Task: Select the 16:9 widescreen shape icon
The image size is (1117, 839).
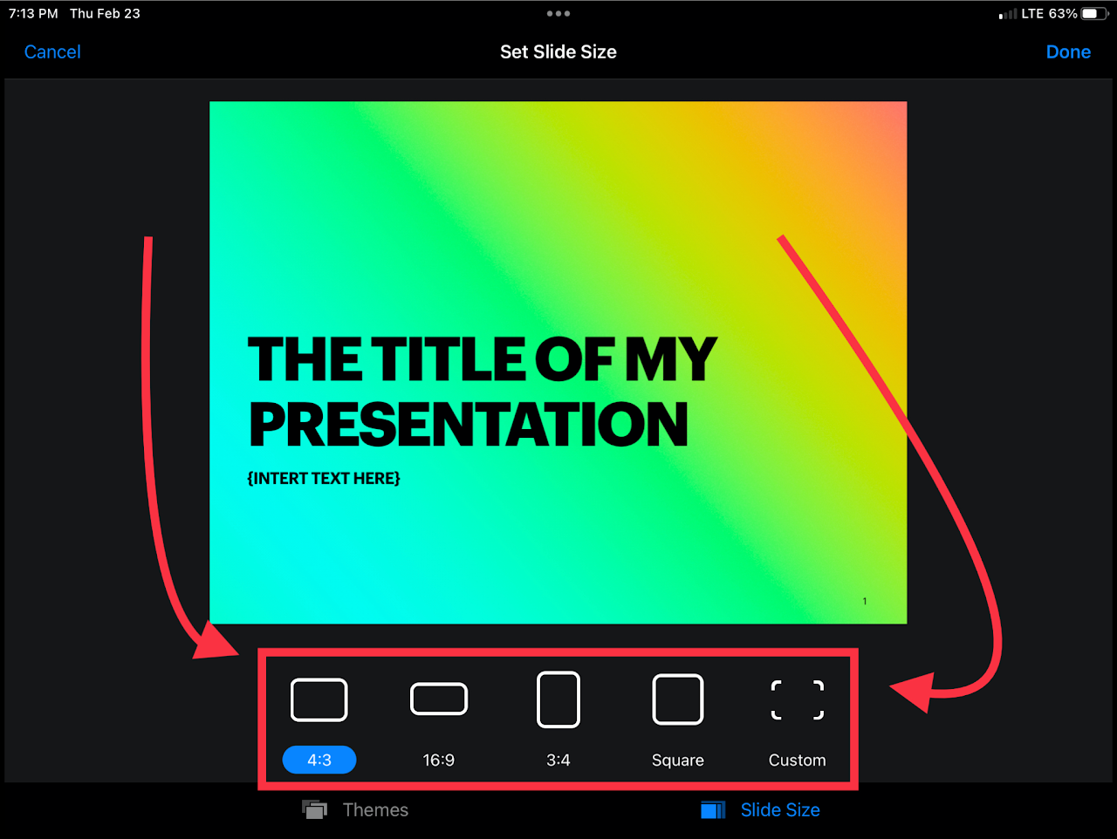Action: tap(439, 699)
